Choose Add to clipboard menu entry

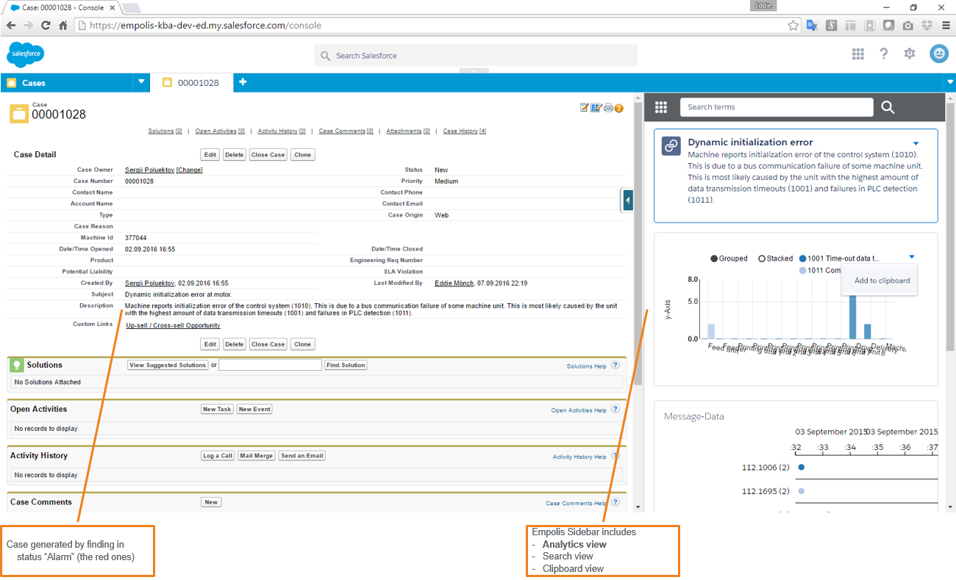882,280
